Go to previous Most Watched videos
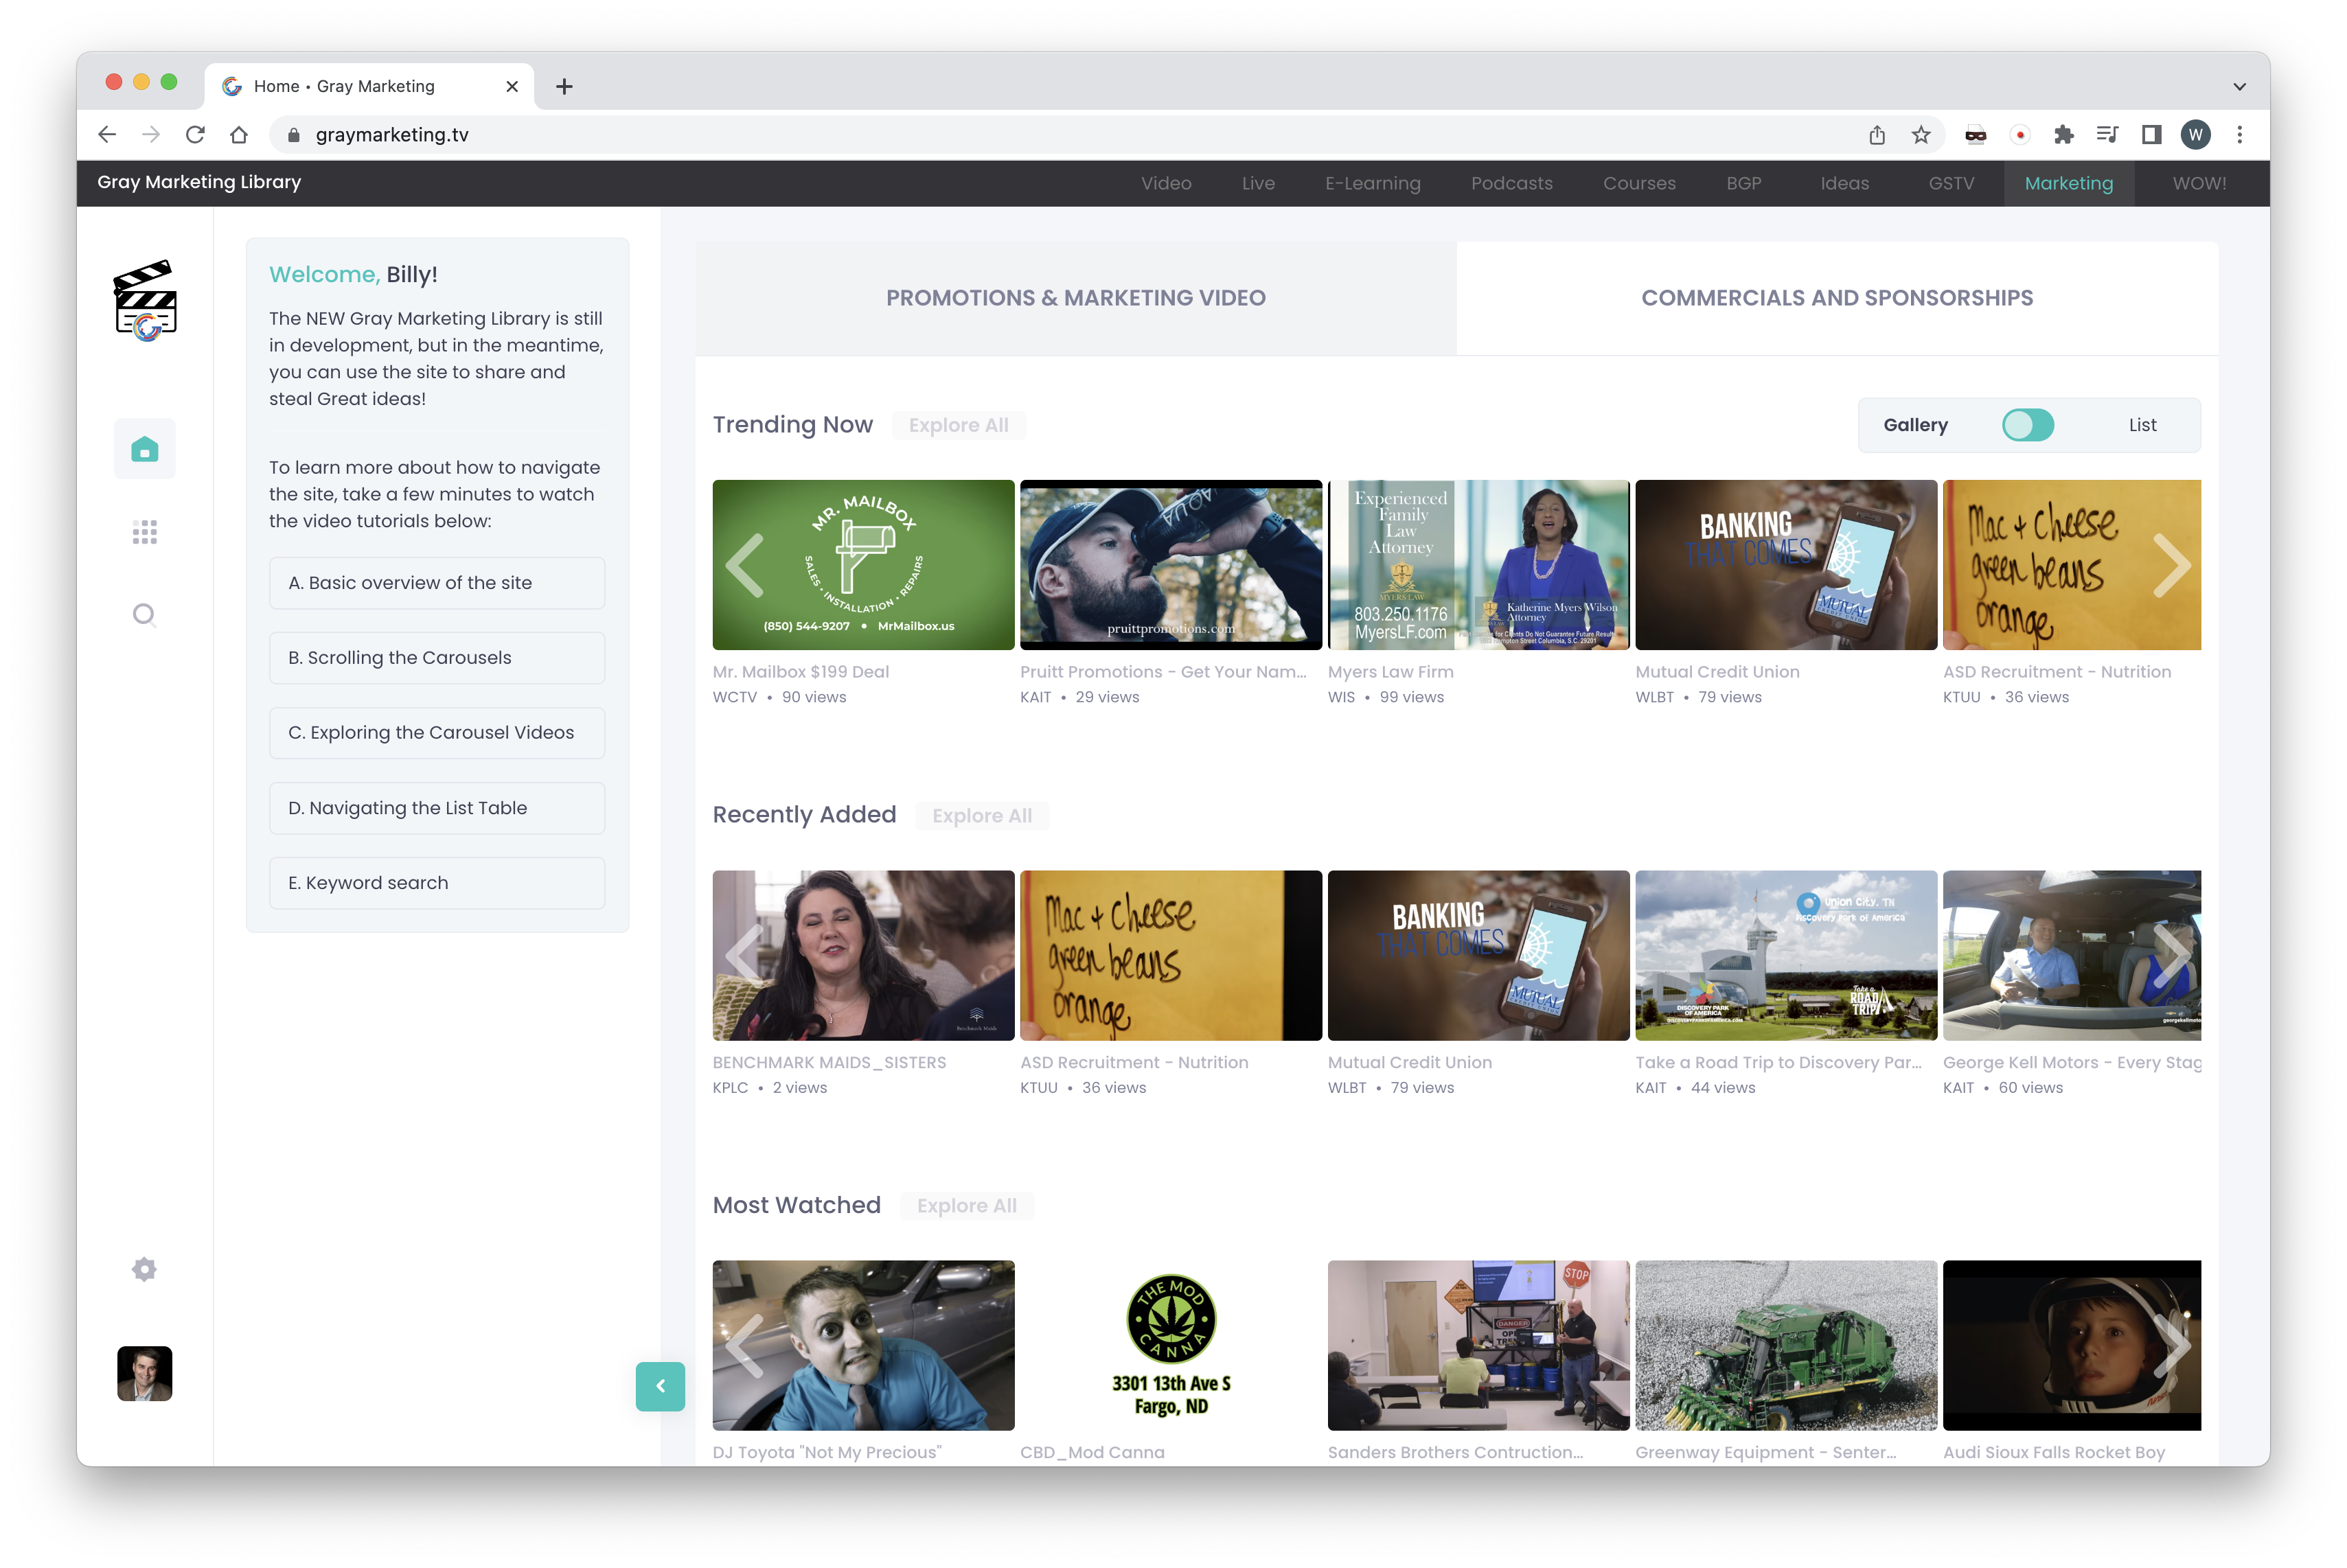The width and height of the screenshot is (2347, 1568). coord(745,1345)
